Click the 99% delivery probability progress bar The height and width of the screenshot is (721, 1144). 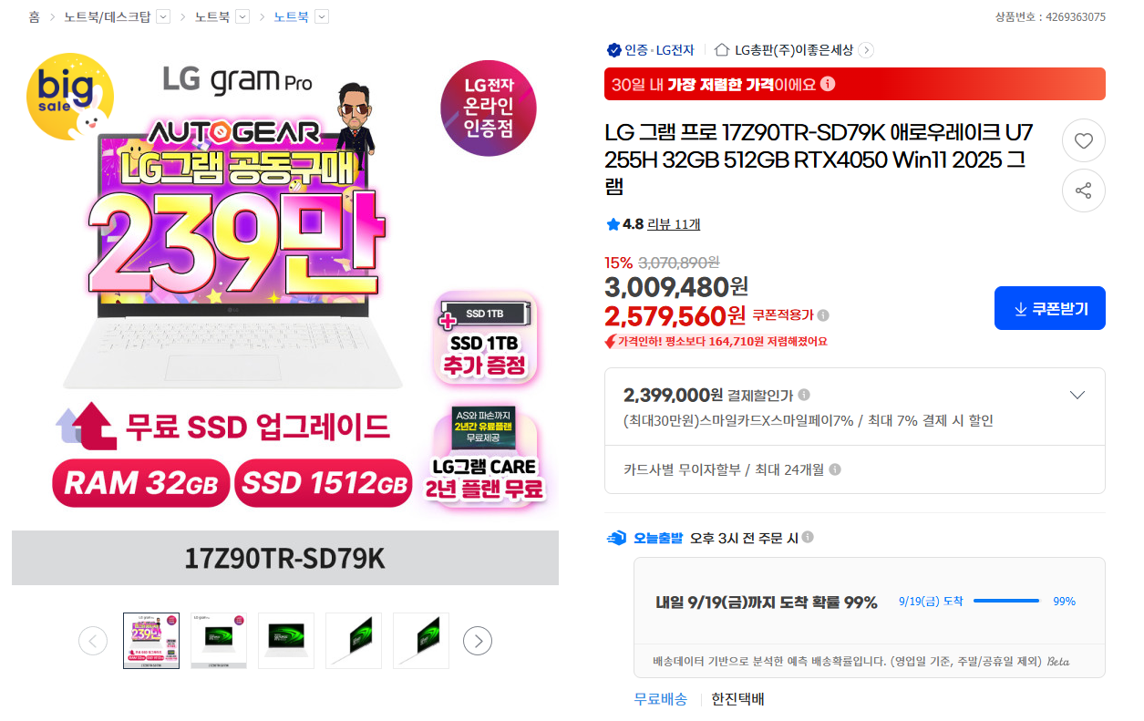1006,601
